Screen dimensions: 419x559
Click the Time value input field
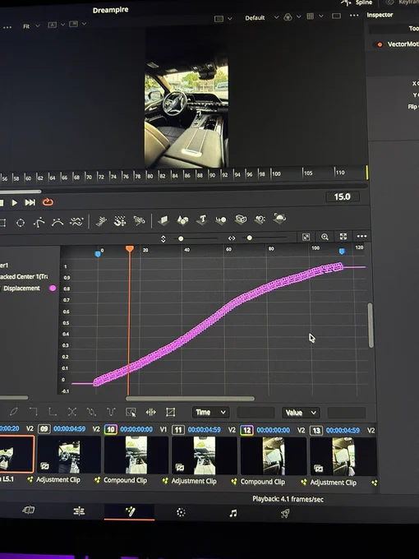[x=256, y=413]
